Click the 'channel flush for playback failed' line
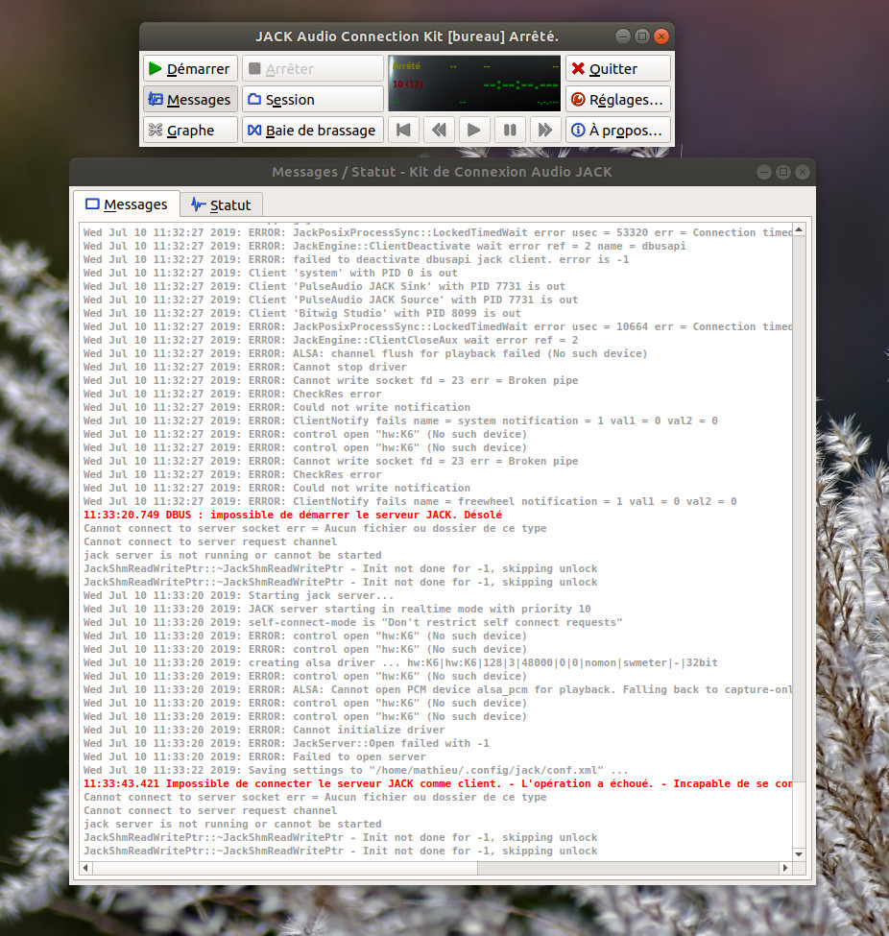The height and width of the screenshot is (936, 889). click(x=366, y=353)
